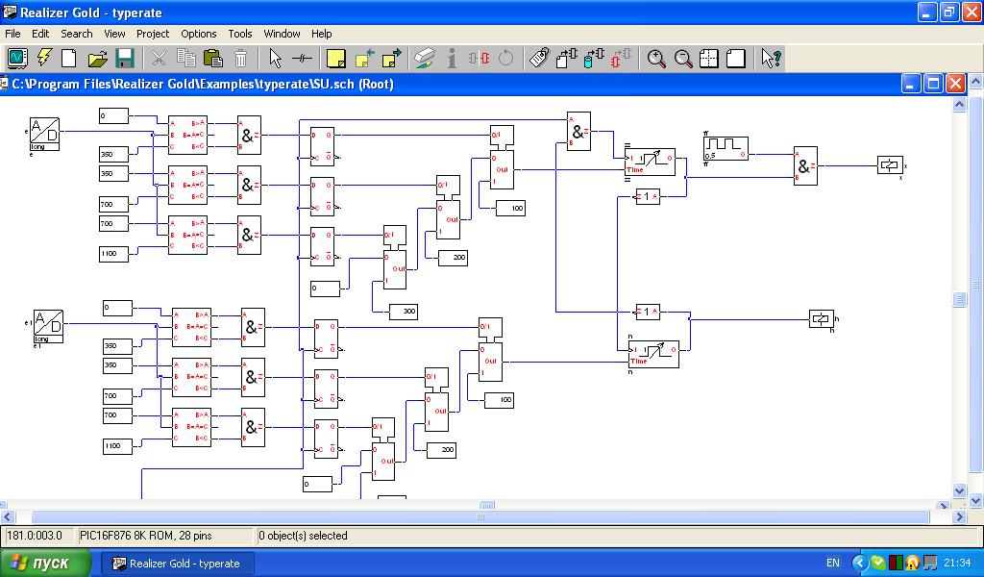The width and height of the screenshot is (984, 577).
Task: Open the Window menu
Action: point(282,34)
